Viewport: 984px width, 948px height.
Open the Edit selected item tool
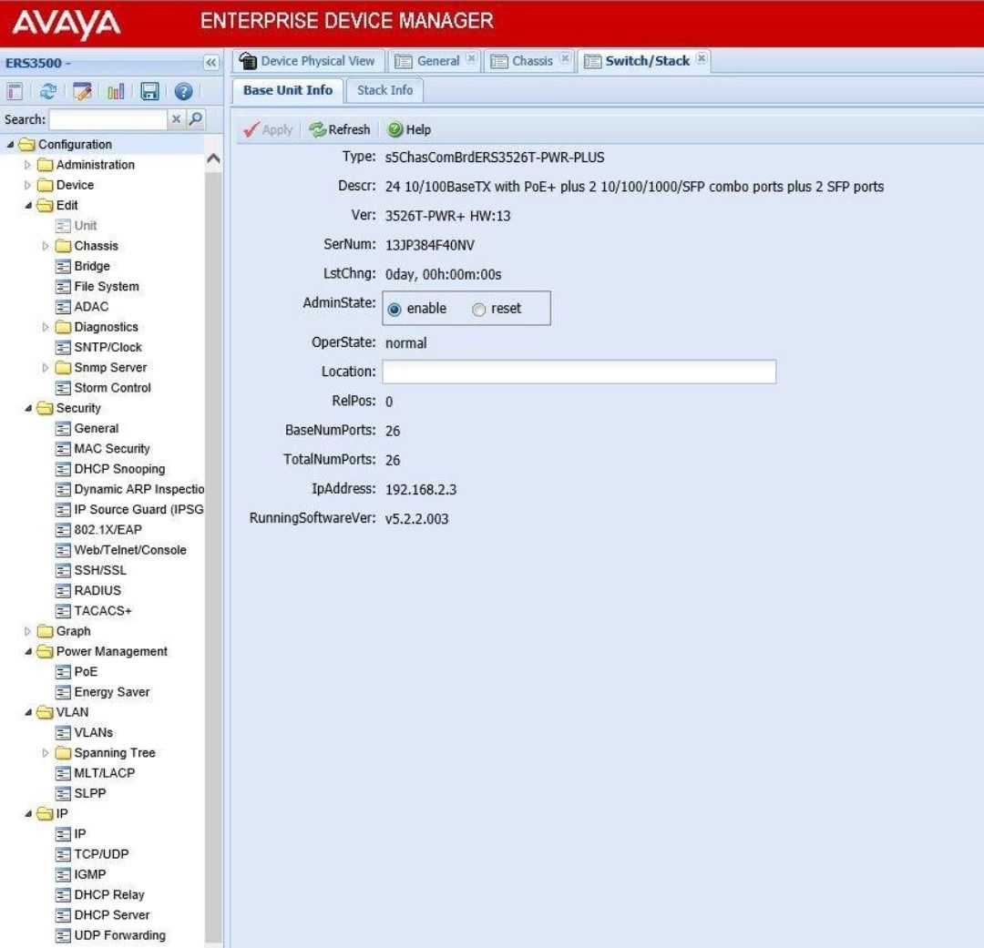coord(82,89)
